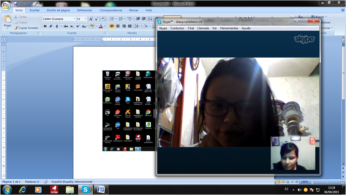This screenshot has height=195, width=346.
Task: Apply the text highlight color
Action: pos(92,26)
